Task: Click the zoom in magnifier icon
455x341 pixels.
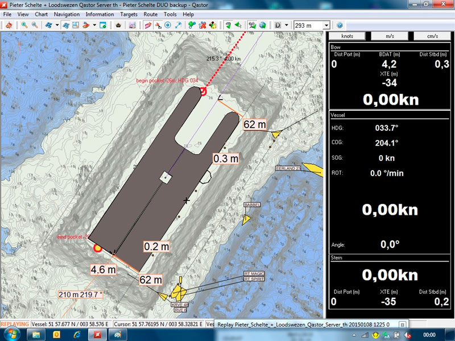Action: (x=24, y=25)
